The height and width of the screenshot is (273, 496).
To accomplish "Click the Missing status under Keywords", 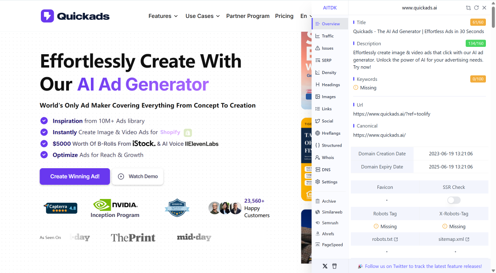I will [x=365, y=88].
